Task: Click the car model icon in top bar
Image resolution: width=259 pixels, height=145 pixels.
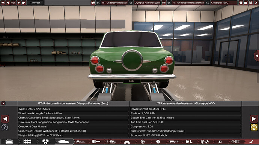Action: tap(93, 3)
